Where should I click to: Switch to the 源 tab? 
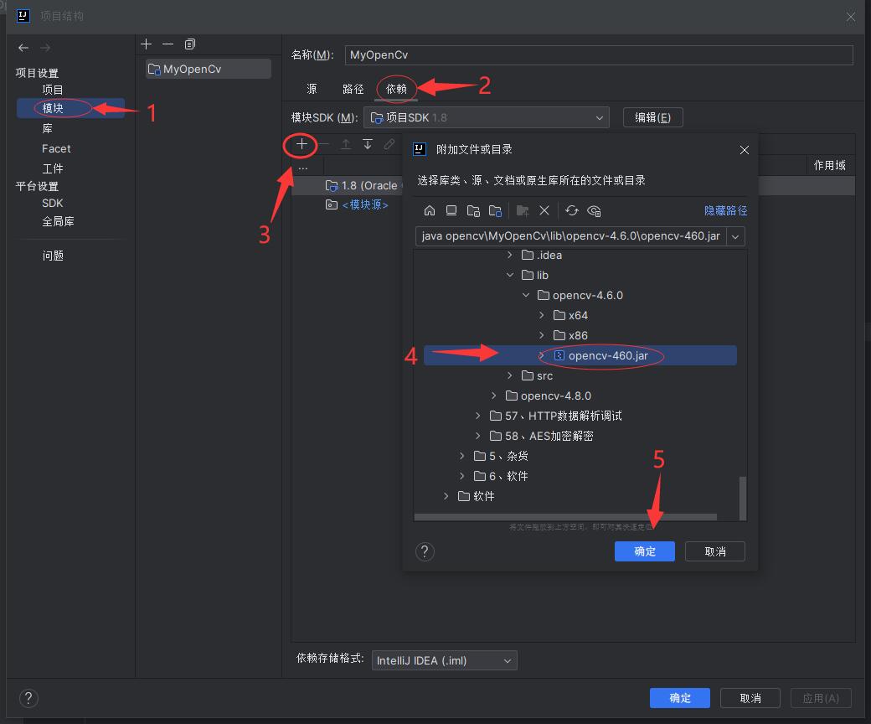click(x=312, y=89)
